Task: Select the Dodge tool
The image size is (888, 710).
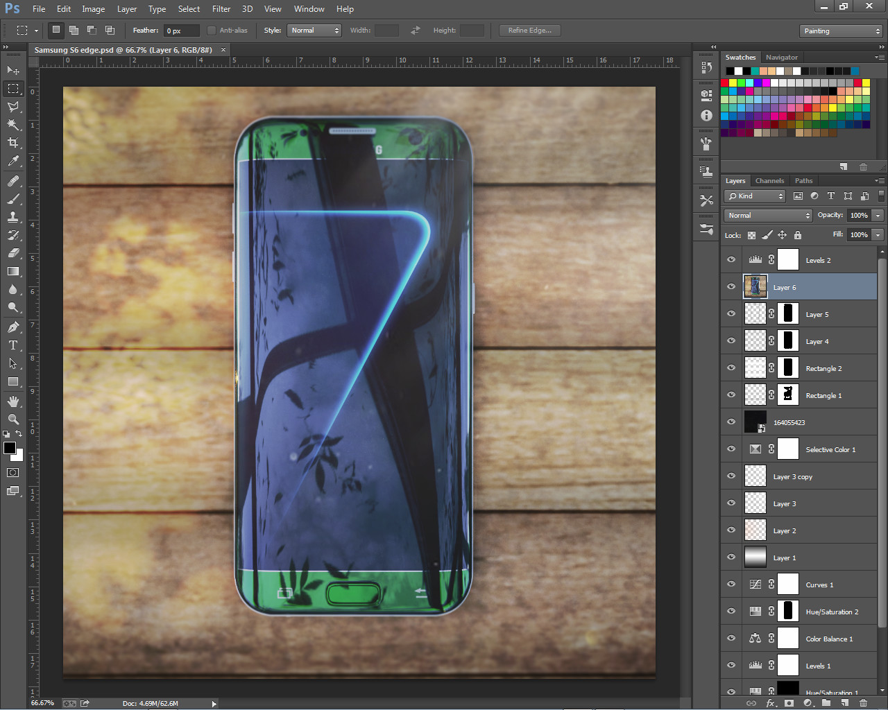Action: (13, 307)
